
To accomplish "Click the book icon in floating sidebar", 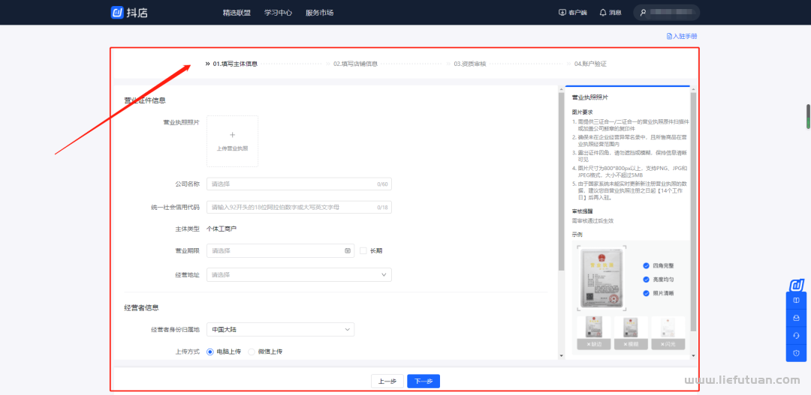I will (x=796, y=301).
